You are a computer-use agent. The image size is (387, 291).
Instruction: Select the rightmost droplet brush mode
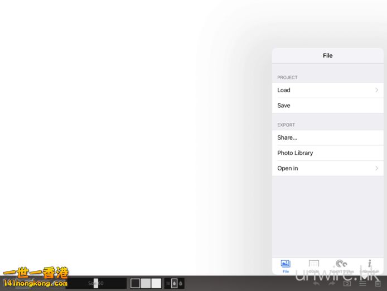click(181, 283)
